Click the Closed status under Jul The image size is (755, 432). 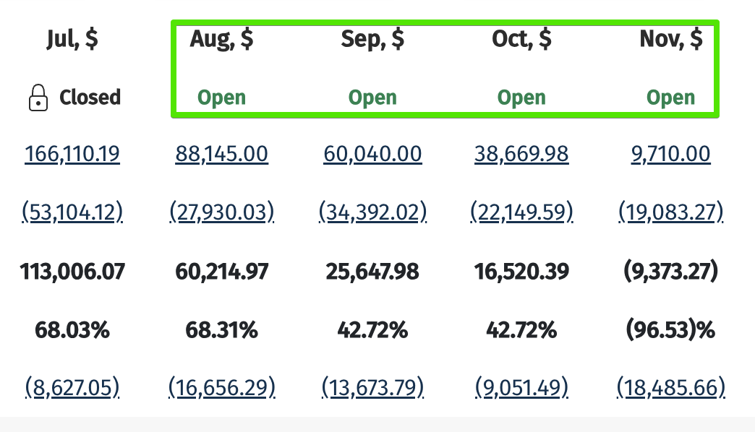click(90, 98)
